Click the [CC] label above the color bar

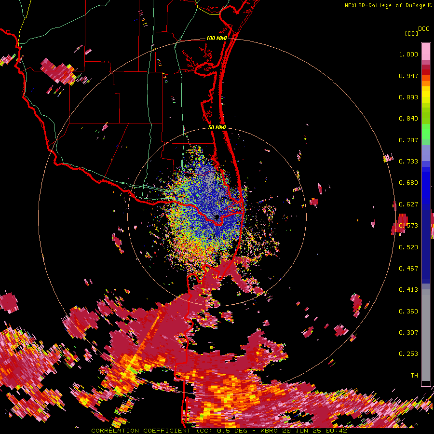(x=411, y=33)
